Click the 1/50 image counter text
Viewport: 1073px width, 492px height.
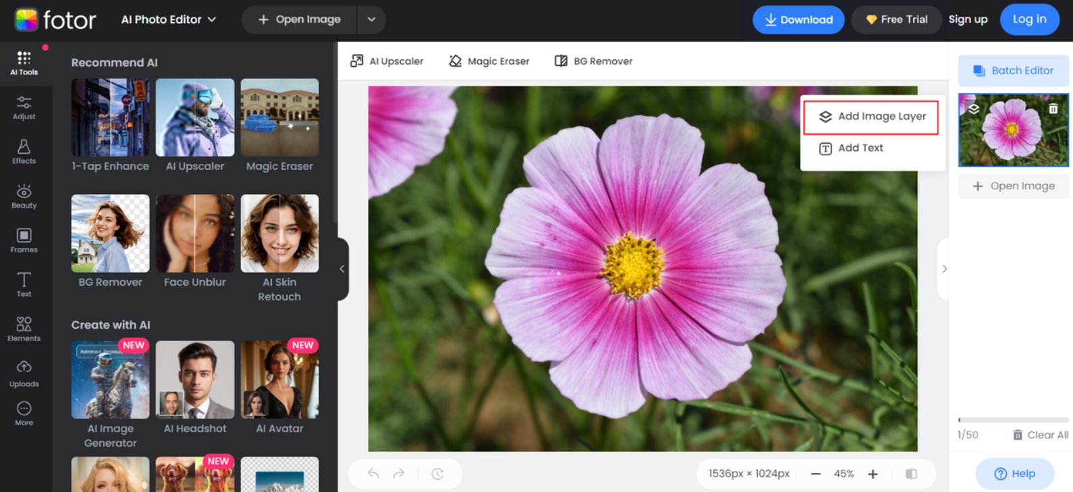click(968, 435)
